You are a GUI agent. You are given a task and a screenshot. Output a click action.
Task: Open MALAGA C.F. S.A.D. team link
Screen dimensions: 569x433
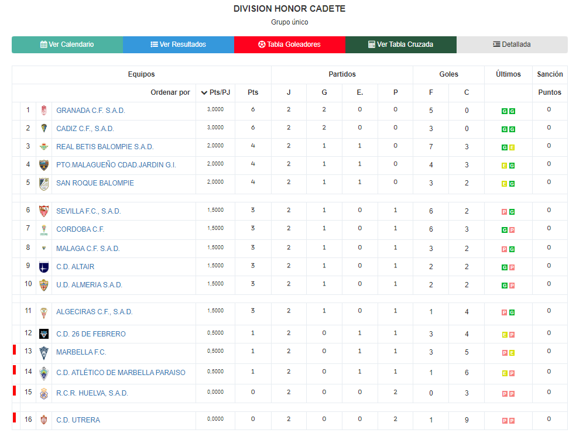pos(88,249)
